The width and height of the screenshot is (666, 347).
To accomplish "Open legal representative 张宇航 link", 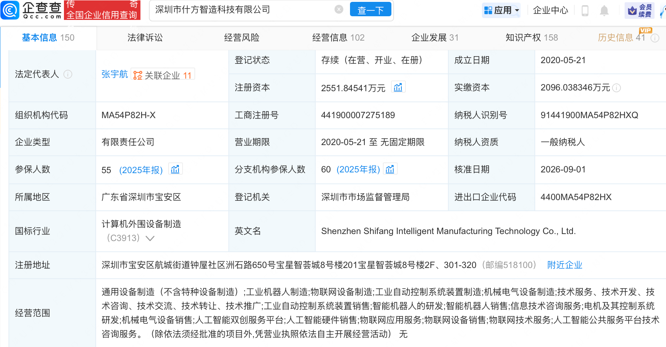I will [115, 74].
